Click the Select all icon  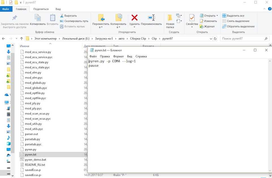pyautogui.click(x=224, y=16)
